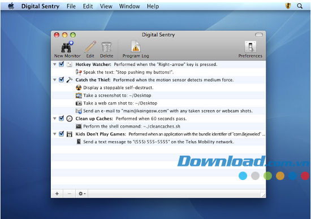Click the screenshot action icon
Screen dimensions: 311x219
click(x=79, y=95)
